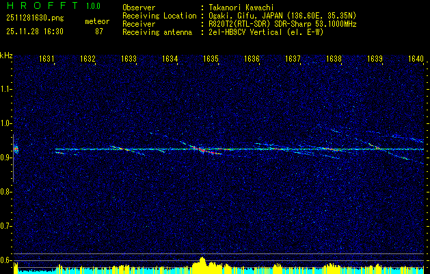The height and width of the screenshot is (274, 430).
Task: Select the filename 2511281630.png
Action: tap(35, 18)
